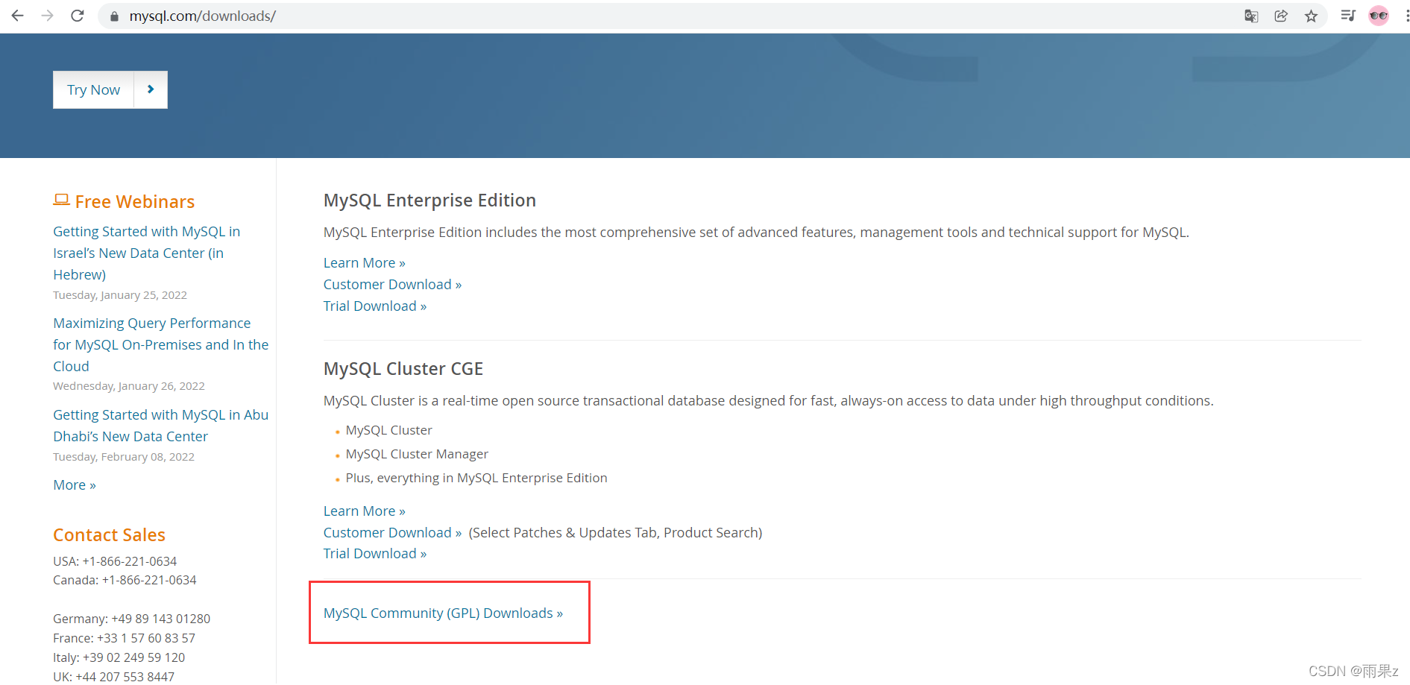Click the USA phone number line
1410x685 pixels.
click(115, 561)
